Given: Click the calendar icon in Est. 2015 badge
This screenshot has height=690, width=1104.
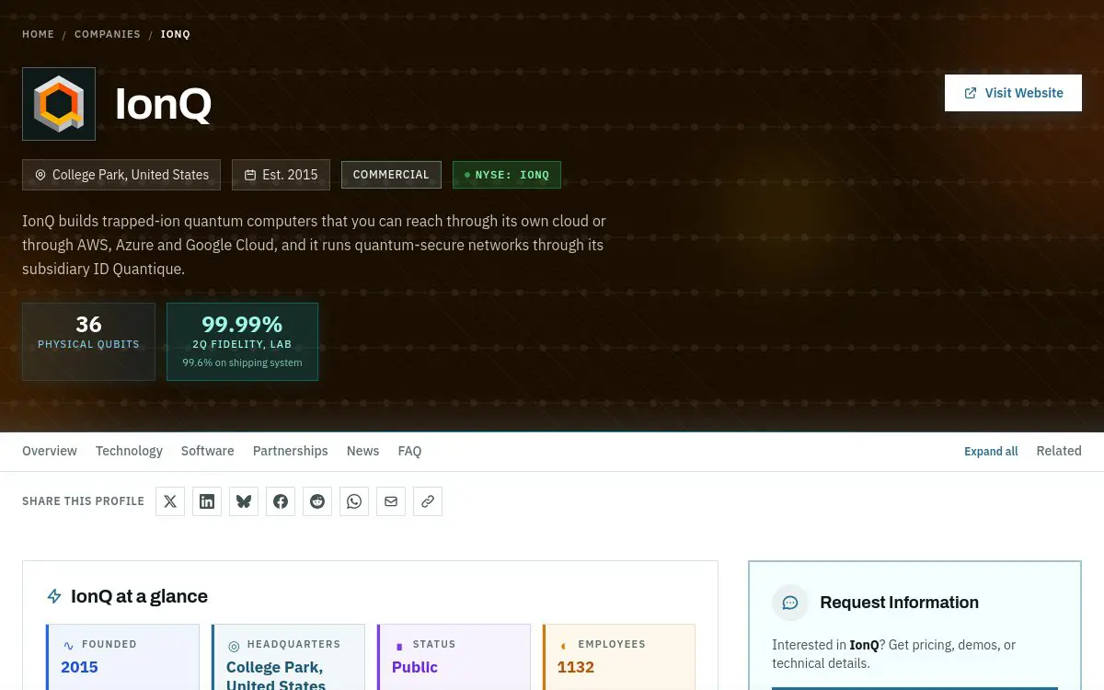Looking at the screenshot, I should [250, 175].
